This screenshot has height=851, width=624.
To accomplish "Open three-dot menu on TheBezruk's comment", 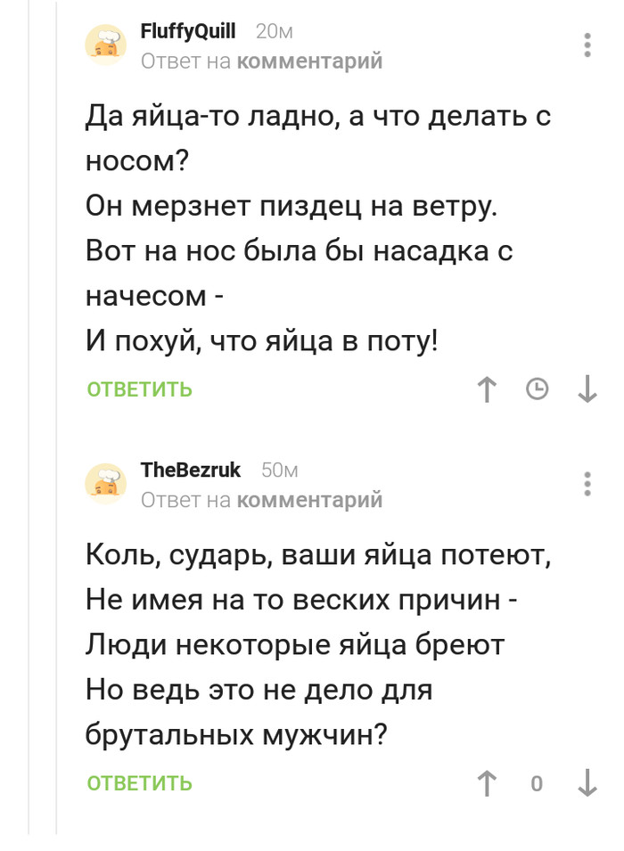I will point(587,484).
